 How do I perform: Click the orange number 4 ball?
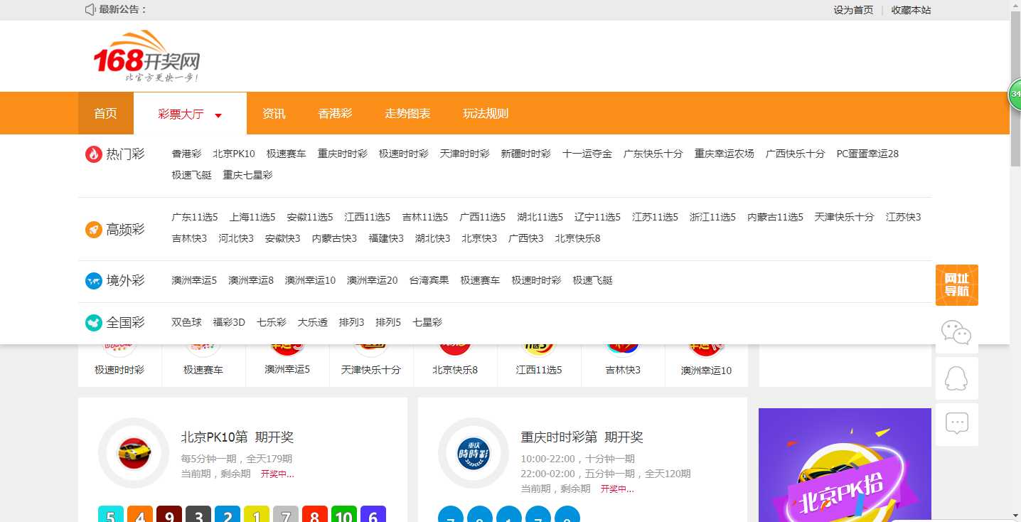pyautogui.click(x=140, y=514)
